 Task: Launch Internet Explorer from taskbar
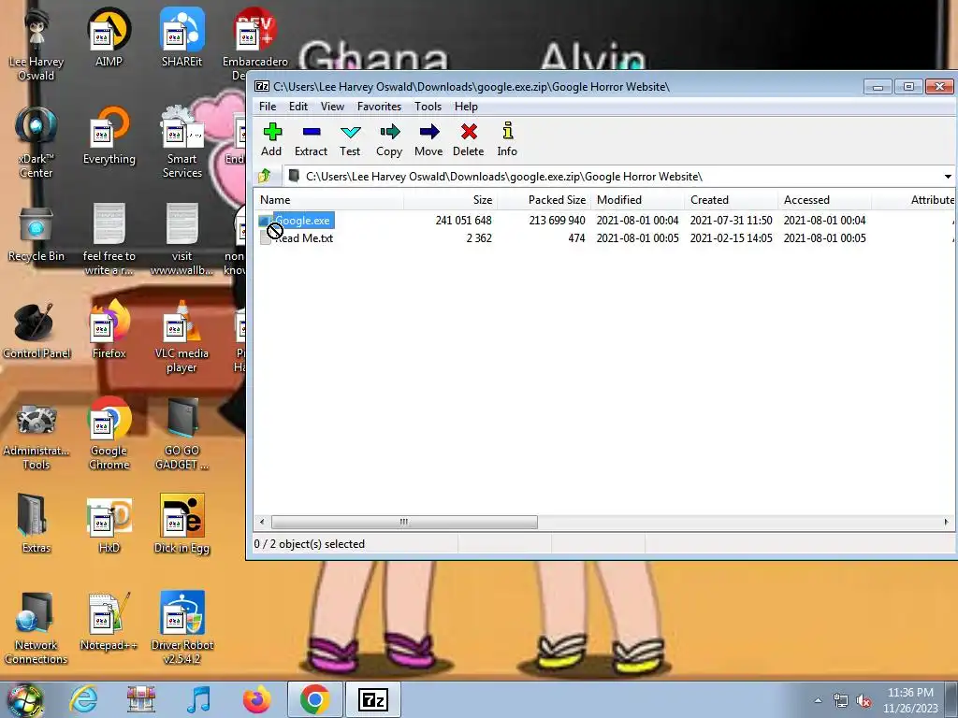pos(83,699)
